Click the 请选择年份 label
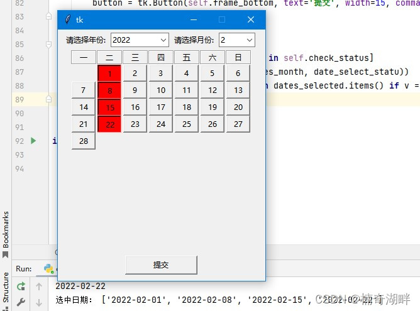 (x=86, y=40)
